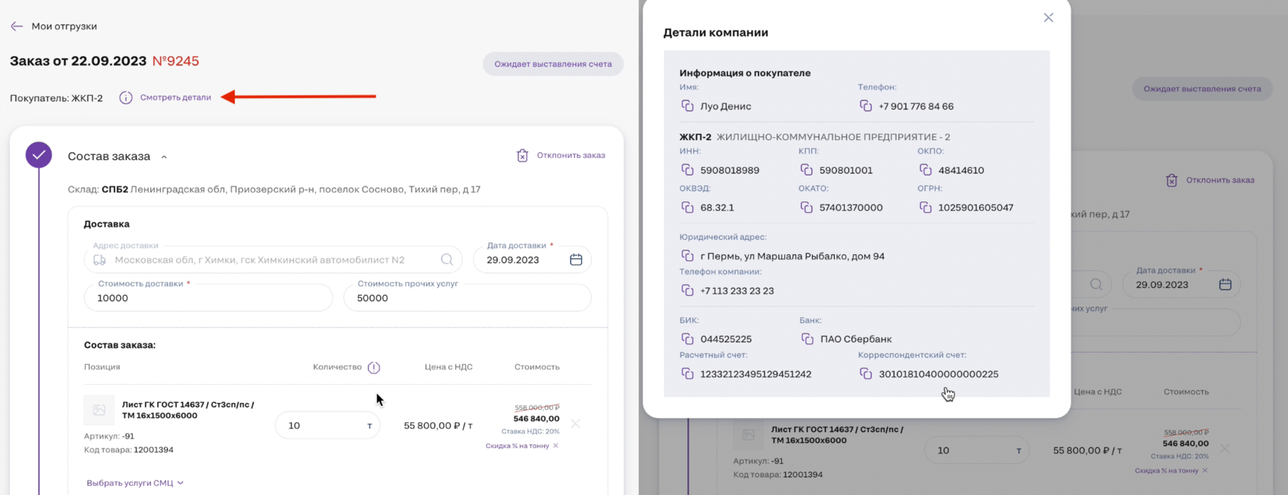1288x495 pixels.
Task: Copy company phone +7 113 233 23 23
Action: point(687,290)
